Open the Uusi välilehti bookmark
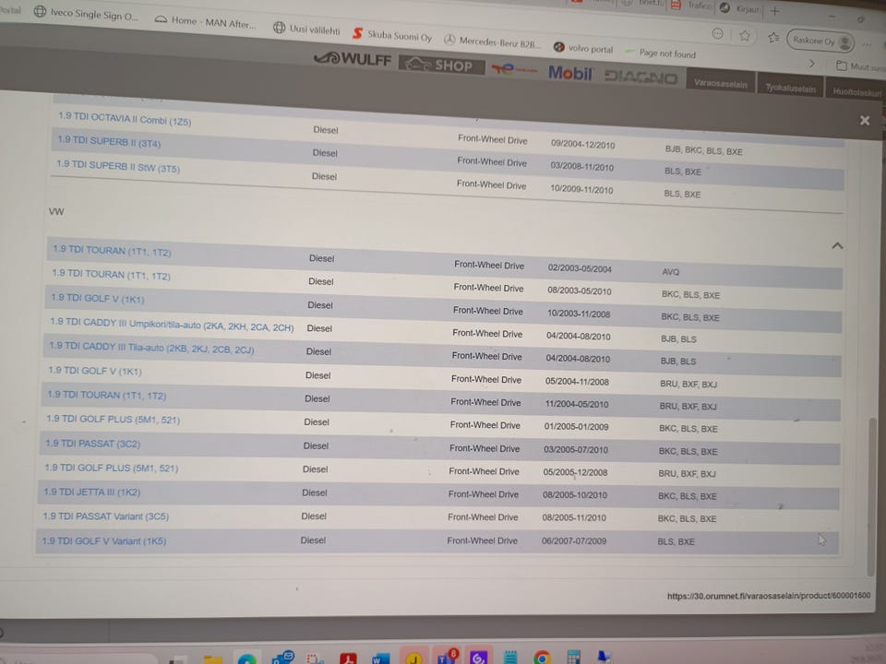Image resolution: width=886 pixels, height=664 pixels. coord(306,29)
